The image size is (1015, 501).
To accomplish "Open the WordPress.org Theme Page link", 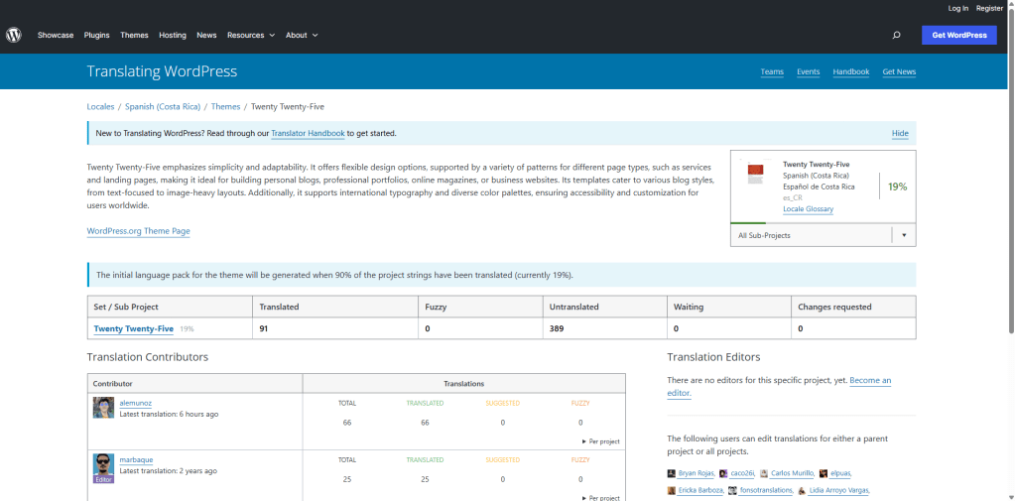I will pyautogui.click(x=139, y=231).
